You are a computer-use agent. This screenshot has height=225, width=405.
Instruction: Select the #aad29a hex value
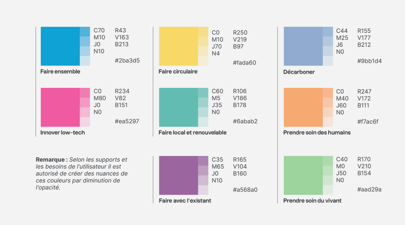click(x=370, y=190)
